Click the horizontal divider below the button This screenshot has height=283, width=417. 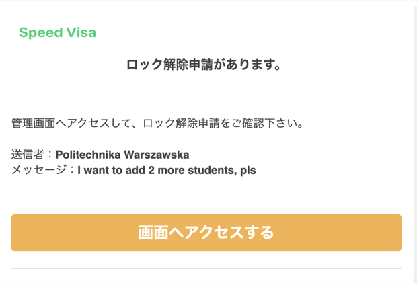coord(206,268)
